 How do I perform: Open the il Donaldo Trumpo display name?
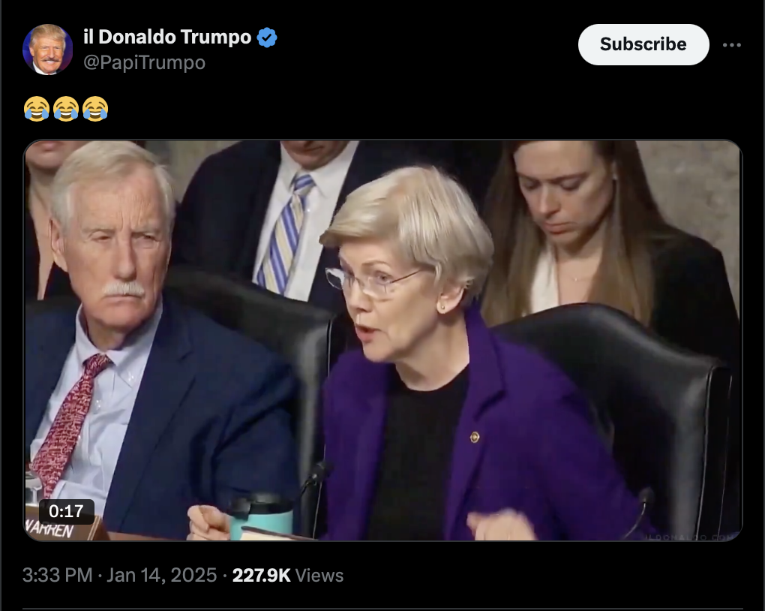(167, 37)
